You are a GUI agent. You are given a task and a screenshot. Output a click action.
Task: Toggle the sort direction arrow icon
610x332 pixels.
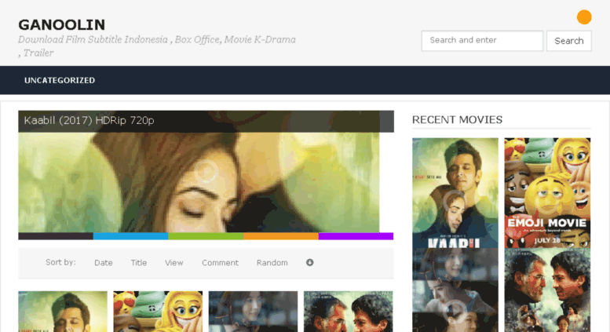(309, 262)
